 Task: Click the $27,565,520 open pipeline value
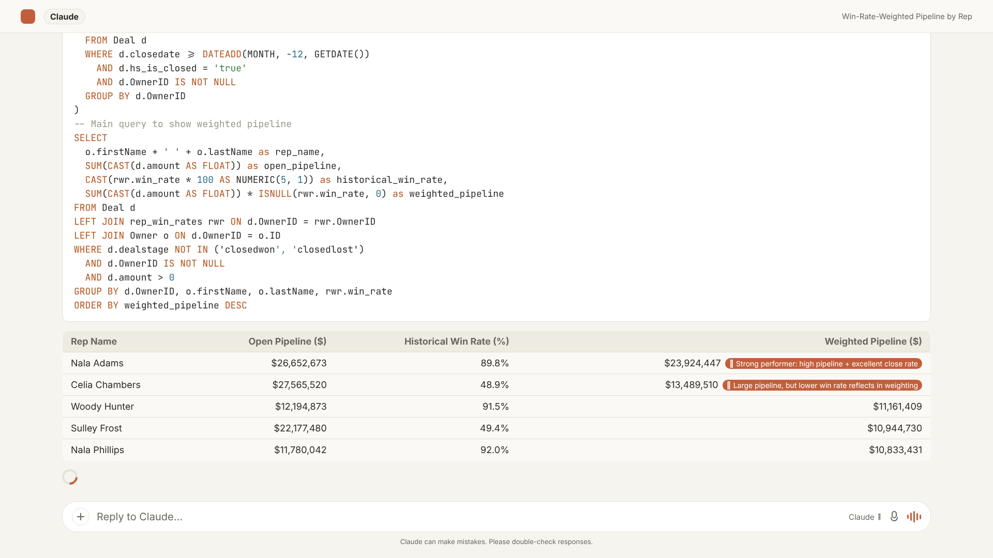299,385
